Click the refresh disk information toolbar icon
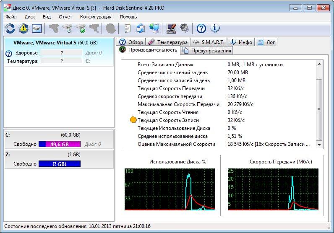334x233 pixels. coord(10,28)
